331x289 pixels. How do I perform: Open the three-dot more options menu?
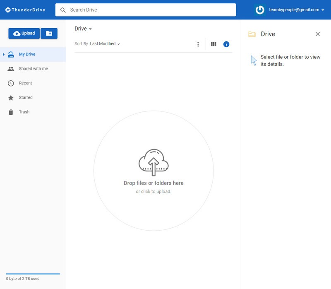198,44
